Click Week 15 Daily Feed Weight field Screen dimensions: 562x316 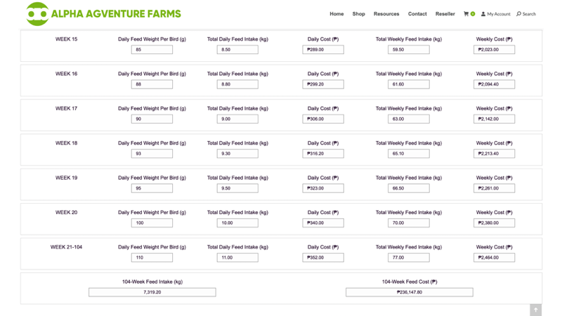[x=152, y=49]
